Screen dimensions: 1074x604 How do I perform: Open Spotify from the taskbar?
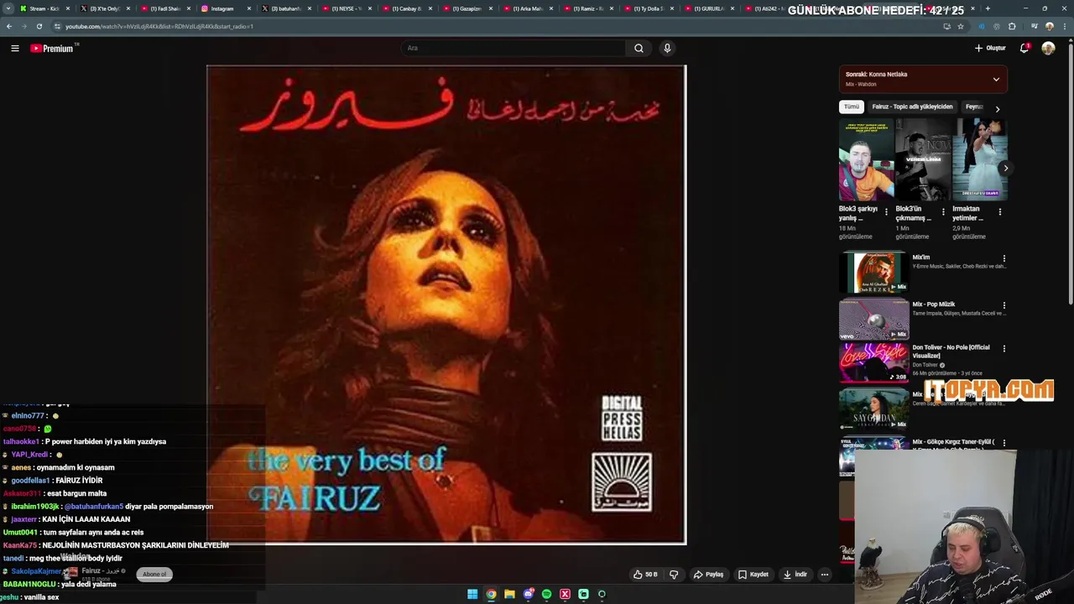tap(546, 594)
